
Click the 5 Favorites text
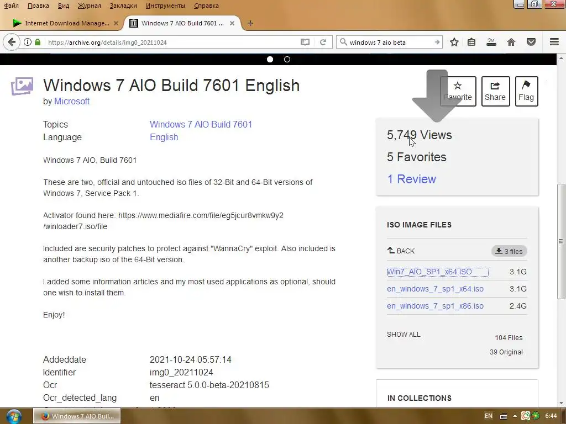point(417,157)
